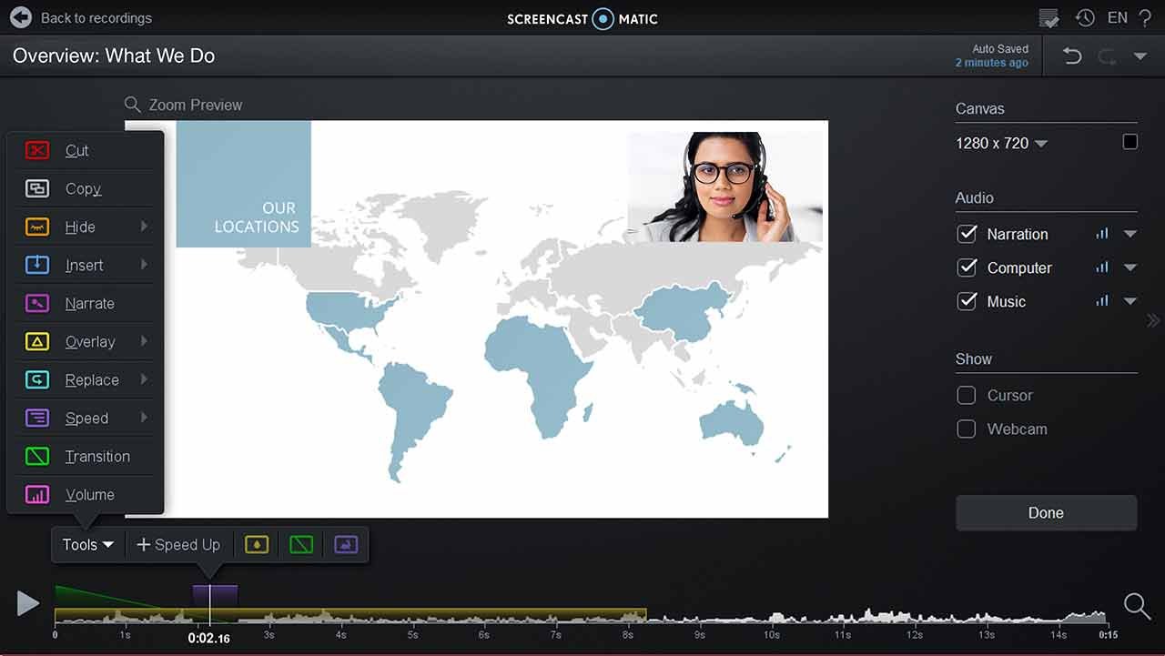This screenshot has width=1165, height=656.
Task: Choose Cut from the Tools menu
Action: tap(86, 151)
